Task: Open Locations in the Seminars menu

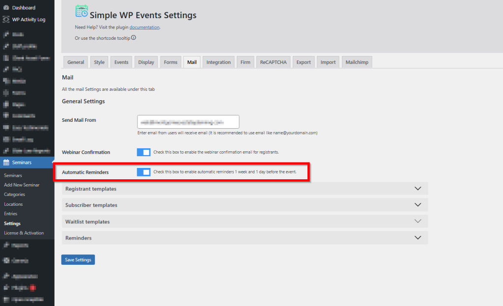Action: (13, 204)
